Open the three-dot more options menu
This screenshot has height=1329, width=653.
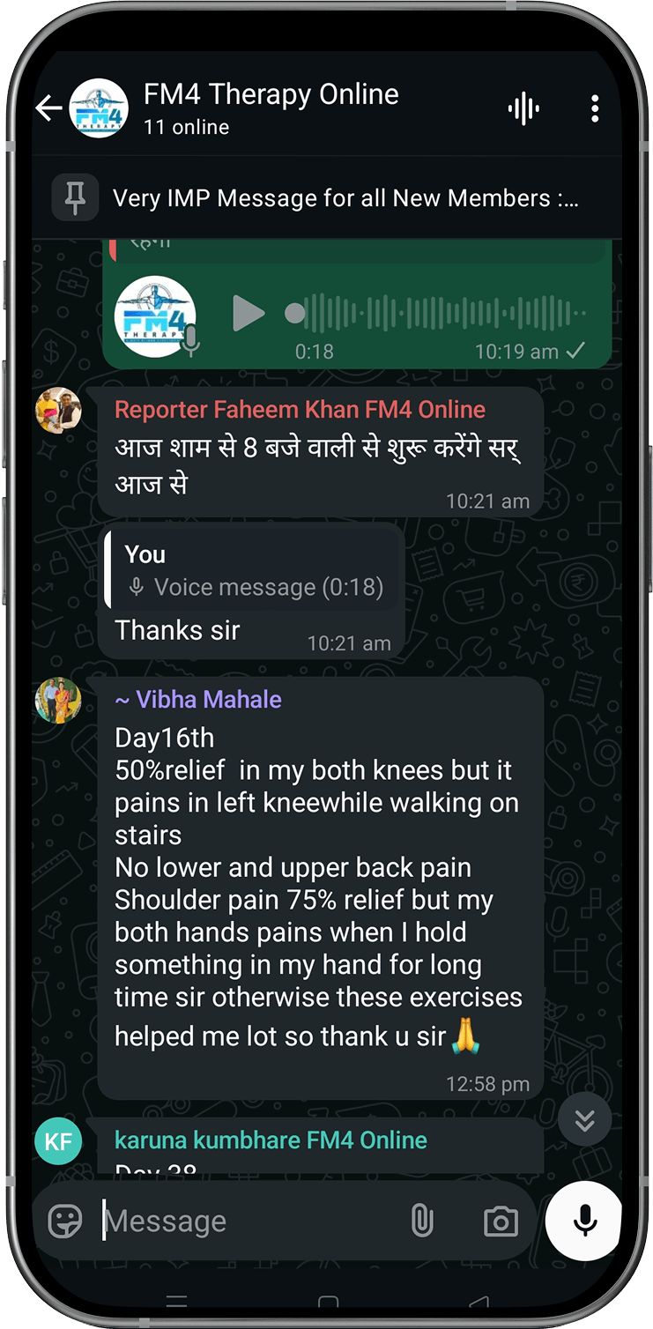595,109
